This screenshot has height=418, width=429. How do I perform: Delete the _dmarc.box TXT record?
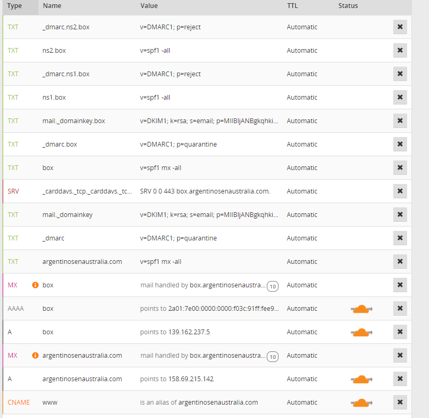[x=400, y=144]
